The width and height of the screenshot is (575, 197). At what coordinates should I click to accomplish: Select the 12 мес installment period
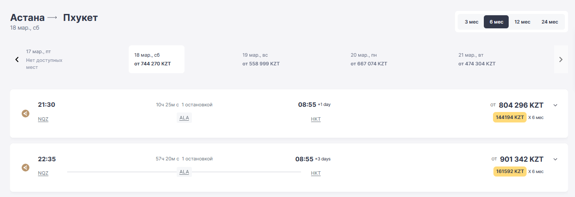(x=522, y=22)
